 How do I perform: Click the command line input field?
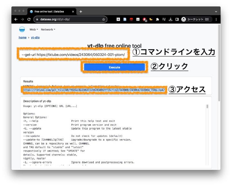[x=73, y=55]
